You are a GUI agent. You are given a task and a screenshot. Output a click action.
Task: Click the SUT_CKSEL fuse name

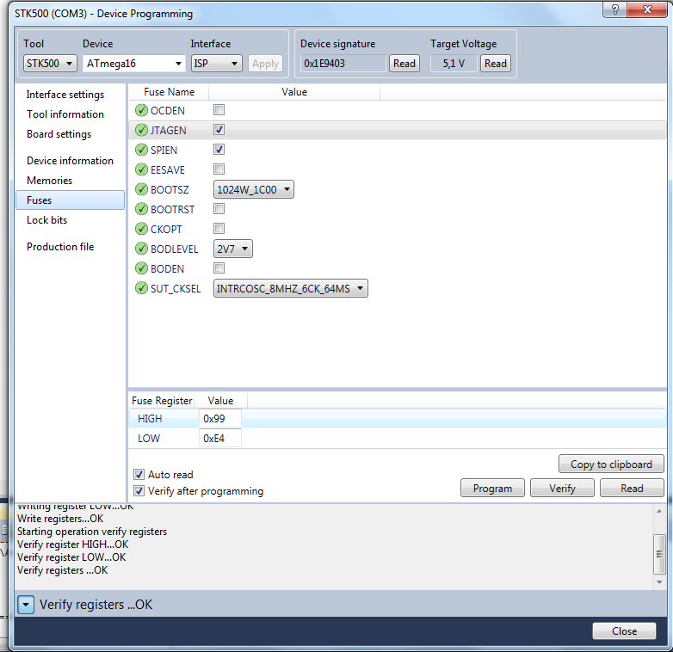click(176, 289)
